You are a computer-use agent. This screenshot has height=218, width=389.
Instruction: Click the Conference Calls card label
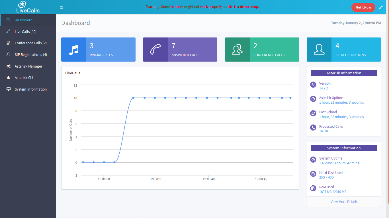tap(269, 55)
